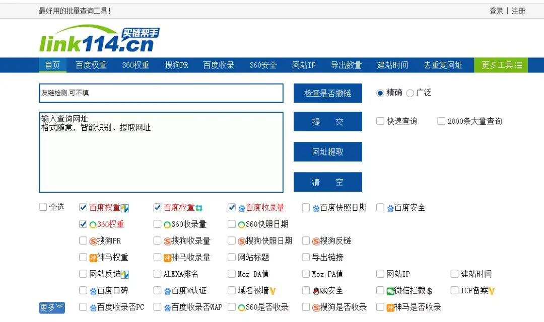Viewport: 544px width, 322px height.
Task: Open the 注册 link
Action: click(518, 11)
